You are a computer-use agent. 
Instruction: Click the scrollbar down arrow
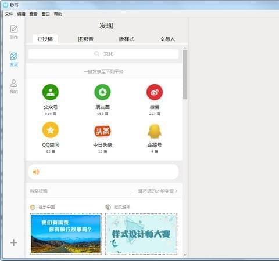185,255
